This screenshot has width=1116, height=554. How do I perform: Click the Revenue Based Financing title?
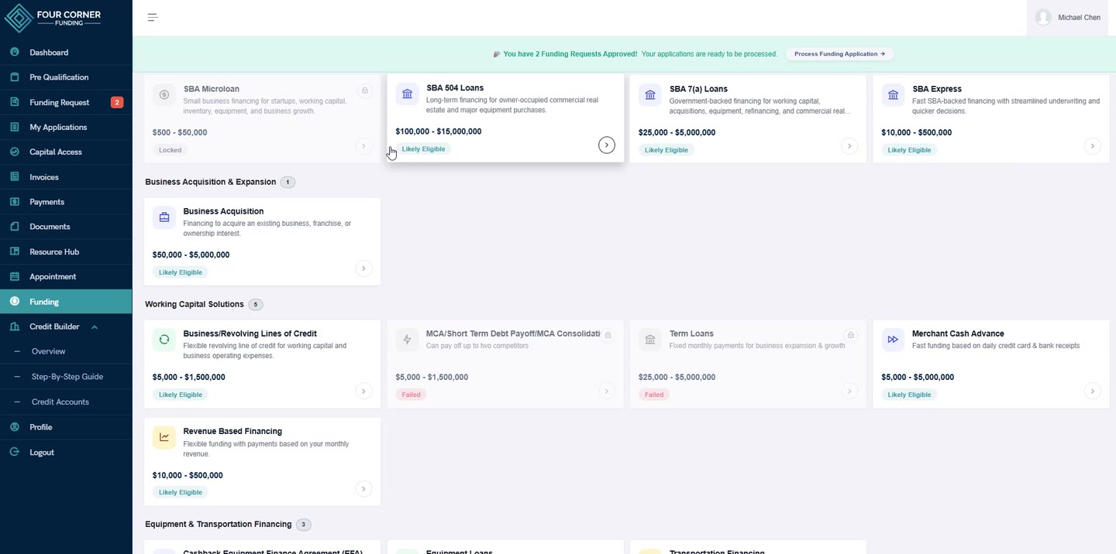232,431
